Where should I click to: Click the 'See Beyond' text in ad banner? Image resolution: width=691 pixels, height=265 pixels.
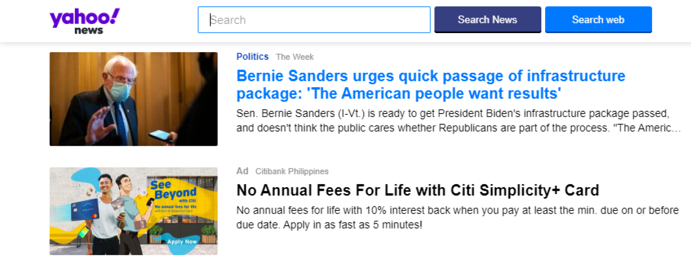coord(168,191)
